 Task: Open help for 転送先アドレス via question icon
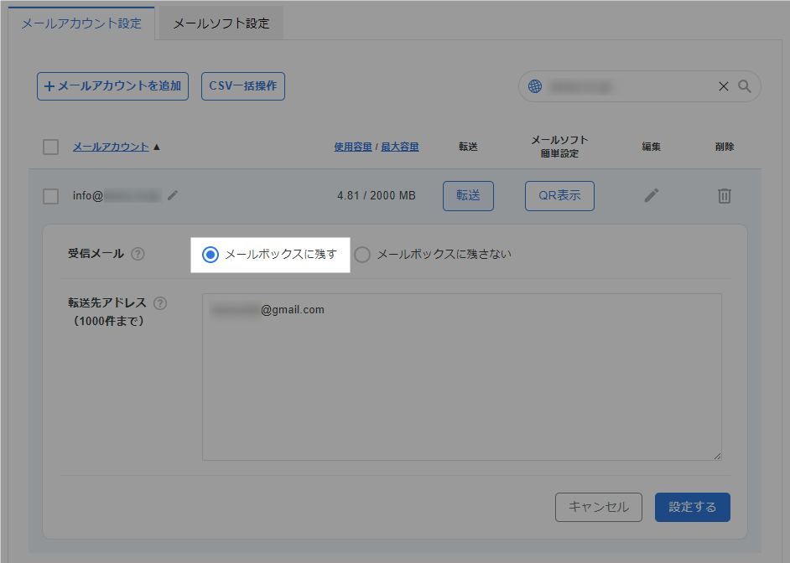[161, 303]
